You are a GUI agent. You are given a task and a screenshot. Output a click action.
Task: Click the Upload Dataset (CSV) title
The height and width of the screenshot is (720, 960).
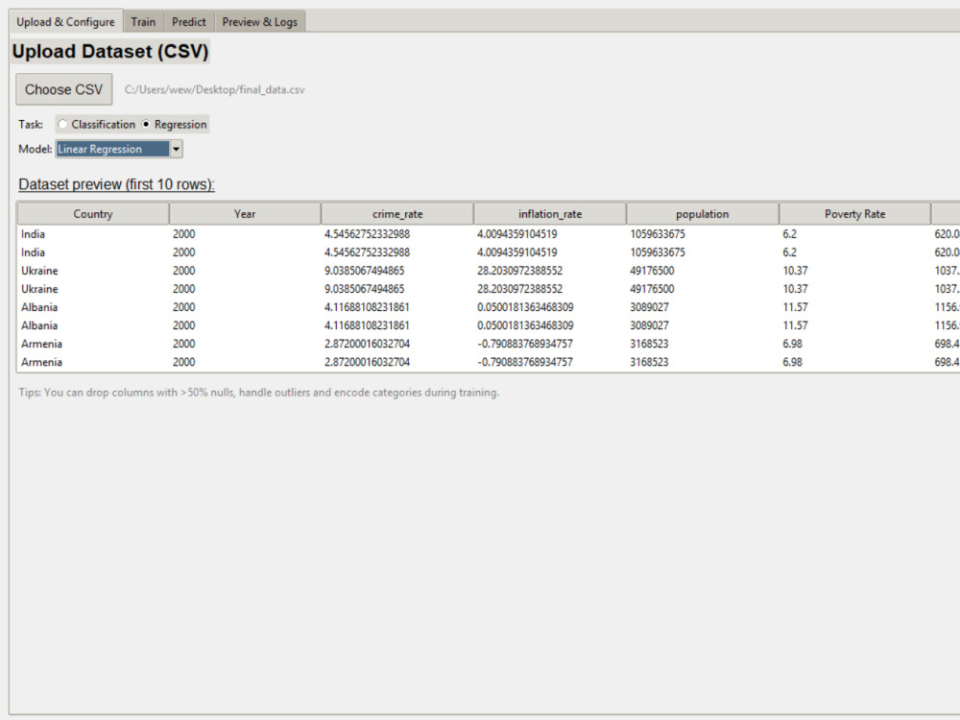(x=110, y=52)
